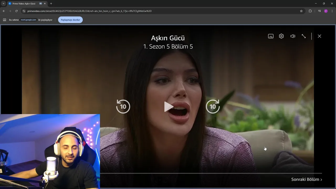This screenshot has width=336, height=189.
Task: Click the meet.google.com sharing chip
Action: point(28,20)
